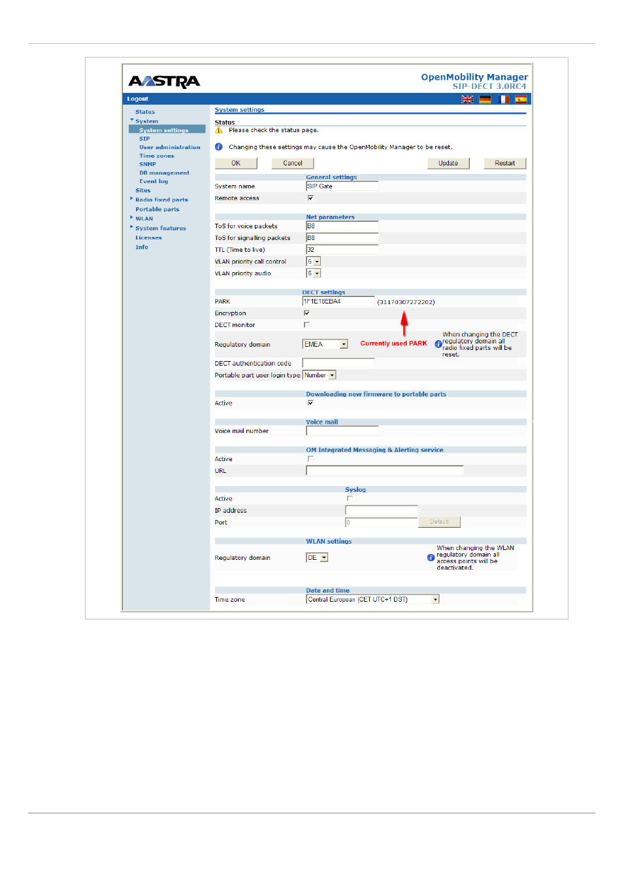Switch language to English via UK flag

467,99
